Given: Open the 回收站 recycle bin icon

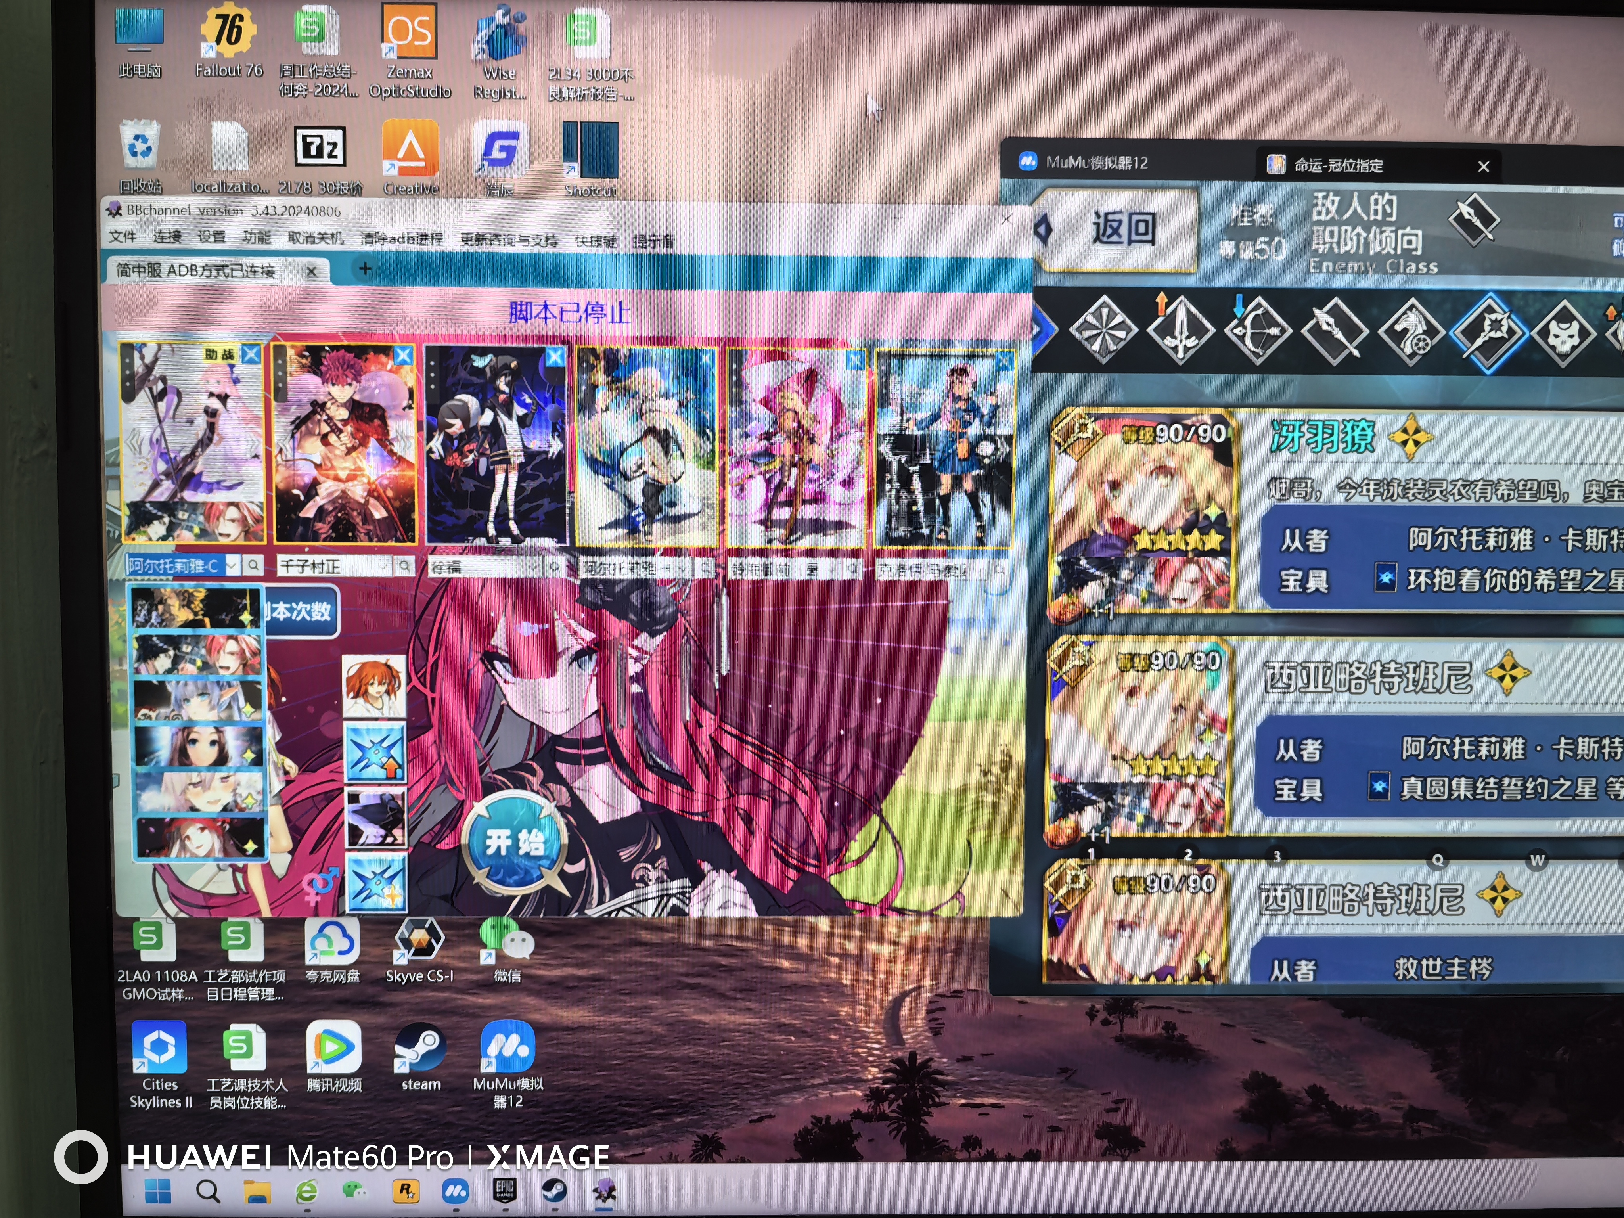Looking at the screenshot, I should point(140,156).
